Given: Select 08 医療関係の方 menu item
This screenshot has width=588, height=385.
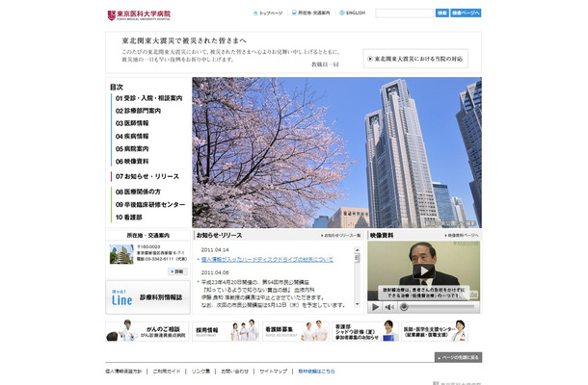Looking at the screenshot, I should point(138,192).
